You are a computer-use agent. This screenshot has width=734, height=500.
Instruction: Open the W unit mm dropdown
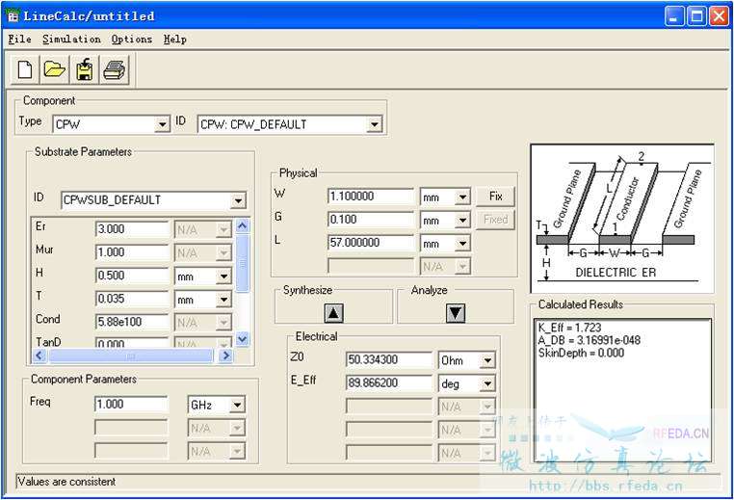(462, 197)
